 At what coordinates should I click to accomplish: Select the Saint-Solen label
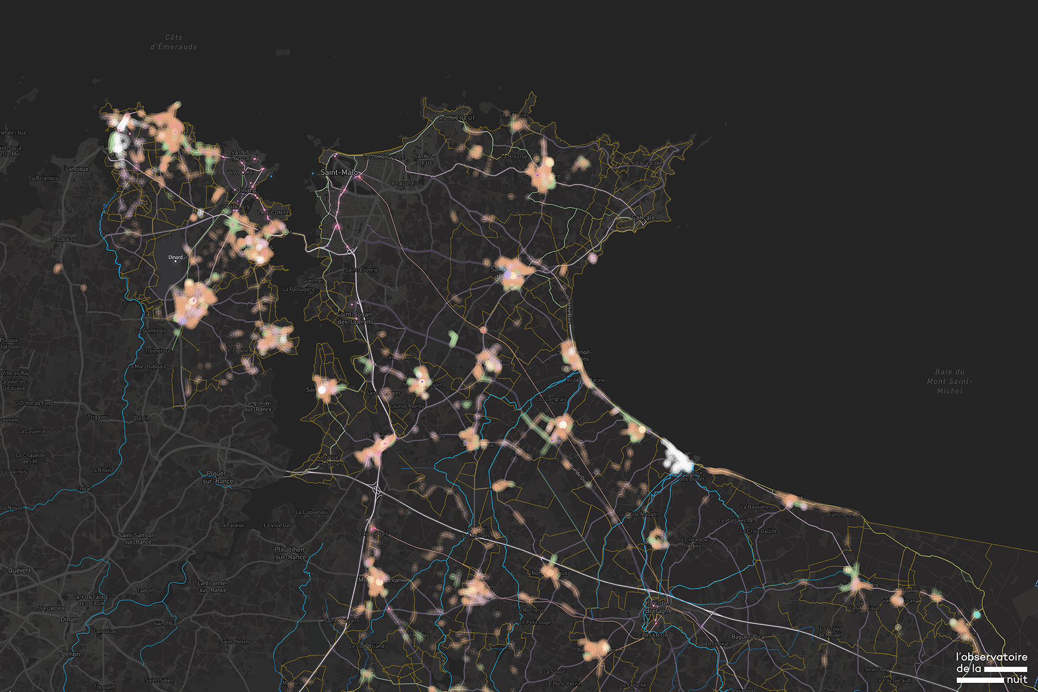tap(159, 681)
